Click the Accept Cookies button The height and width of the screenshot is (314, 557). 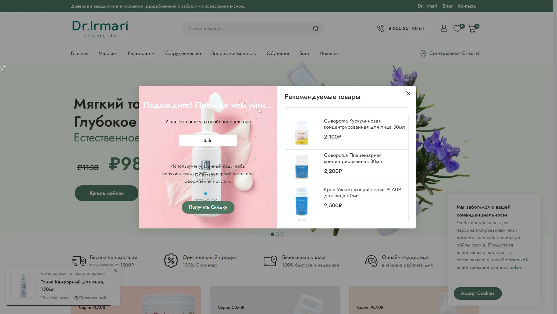pos(478,293)
